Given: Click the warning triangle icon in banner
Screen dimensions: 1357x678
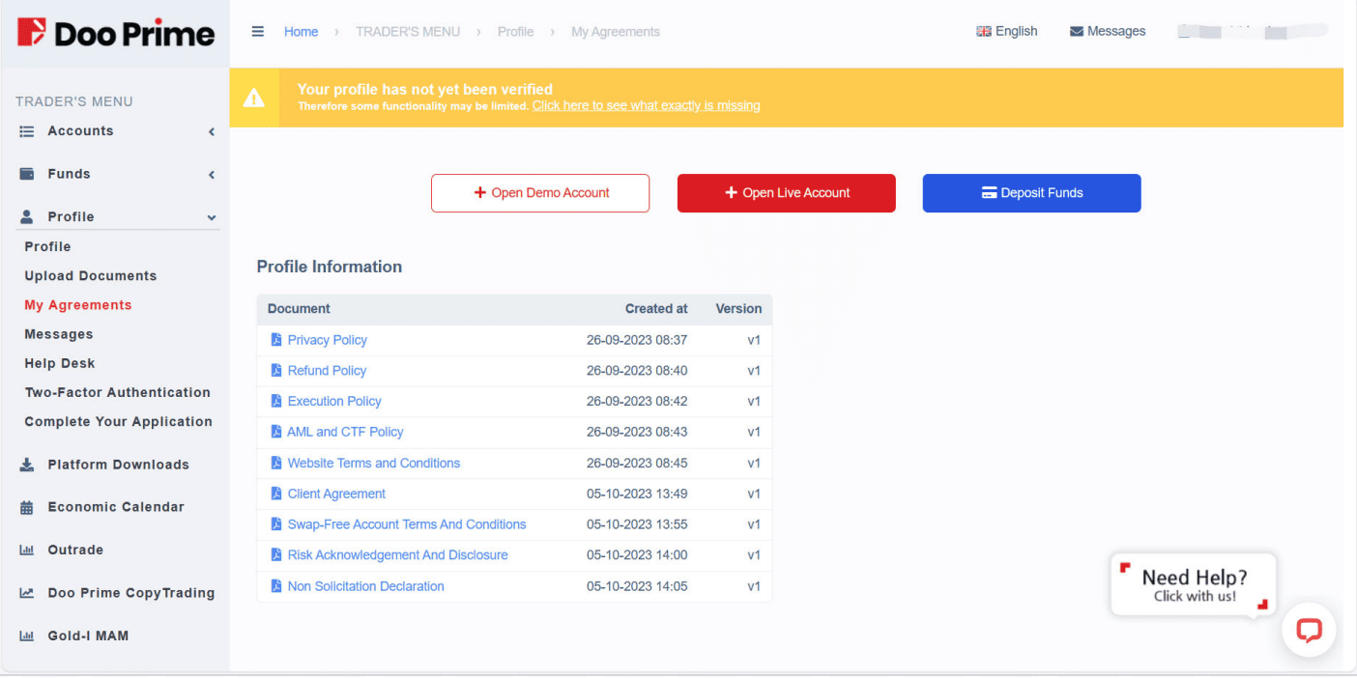Looking at the screenshot, I should coord(253,98).
